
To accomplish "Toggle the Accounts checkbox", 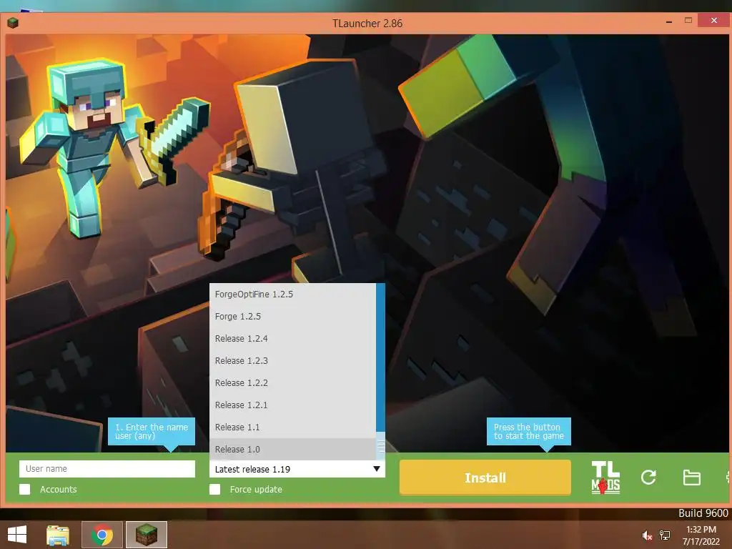I will pos(25,489).
